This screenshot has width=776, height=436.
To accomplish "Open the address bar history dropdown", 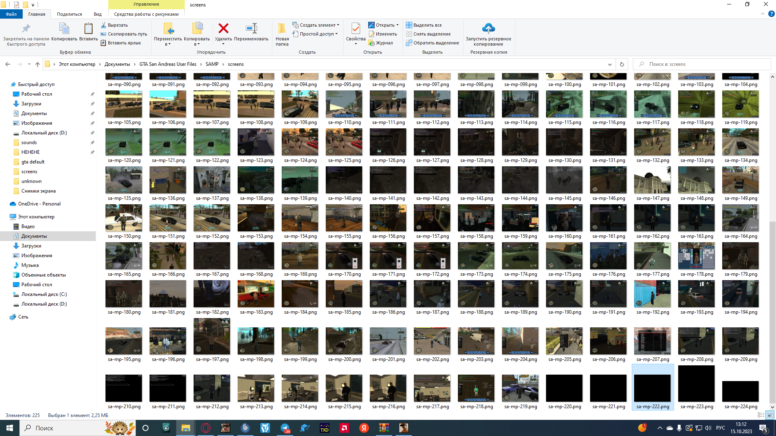I will (609, 64).
